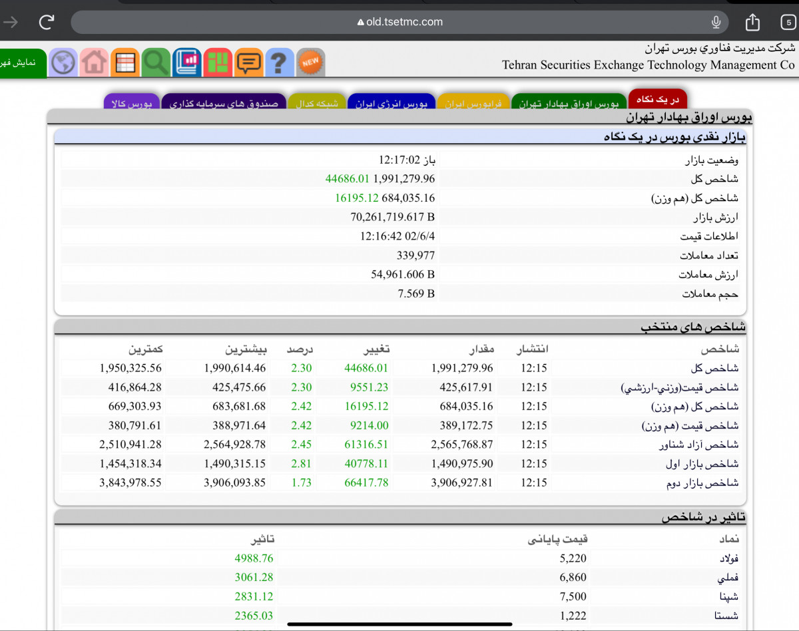Open help via the question mark icon
799x631 pixels.
[x=280, y=63]
